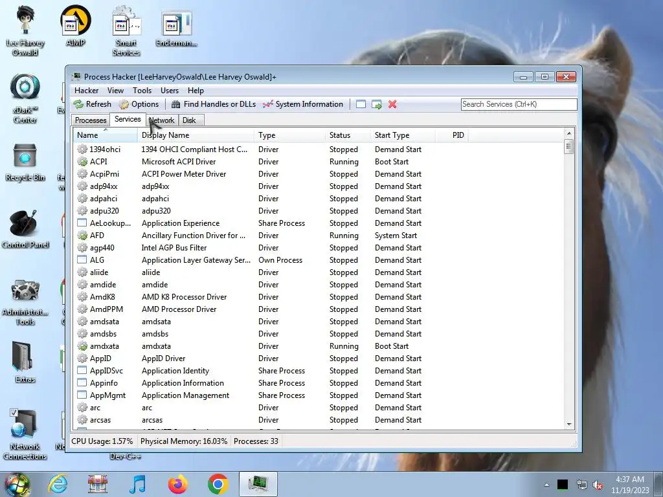Click the AppMgmt service icon

pos(82,395)
